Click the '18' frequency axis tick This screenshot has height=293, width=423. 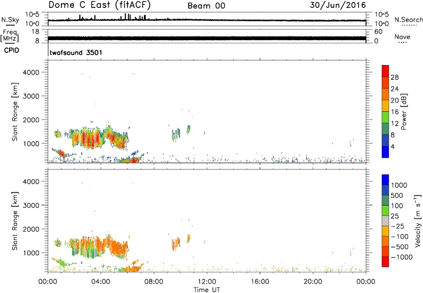coord(35,31)
